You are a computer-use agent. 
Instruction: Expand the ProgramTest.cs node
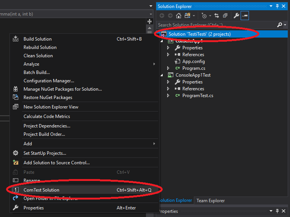[x=168, y=96]
